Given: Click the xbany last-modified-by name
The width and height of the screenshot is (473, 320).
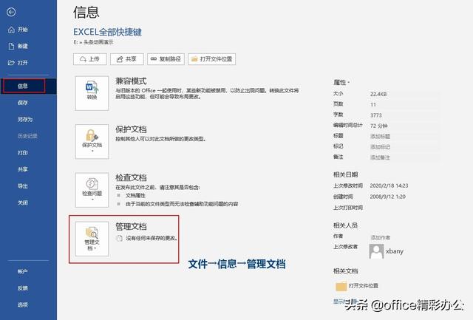Looking at the screenshot, I should (x=394, y=251).
